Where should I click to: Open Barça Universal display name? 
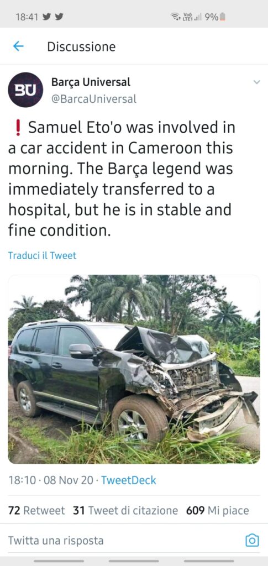[91, 82]
